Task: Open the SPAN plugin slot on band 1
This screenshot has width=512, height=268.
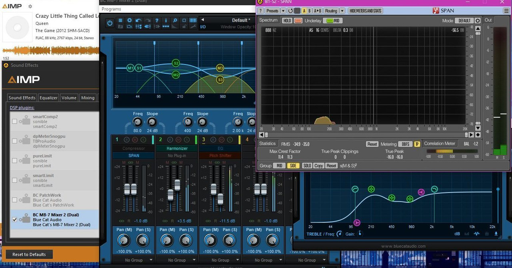Action: click(x=134, y=155)
